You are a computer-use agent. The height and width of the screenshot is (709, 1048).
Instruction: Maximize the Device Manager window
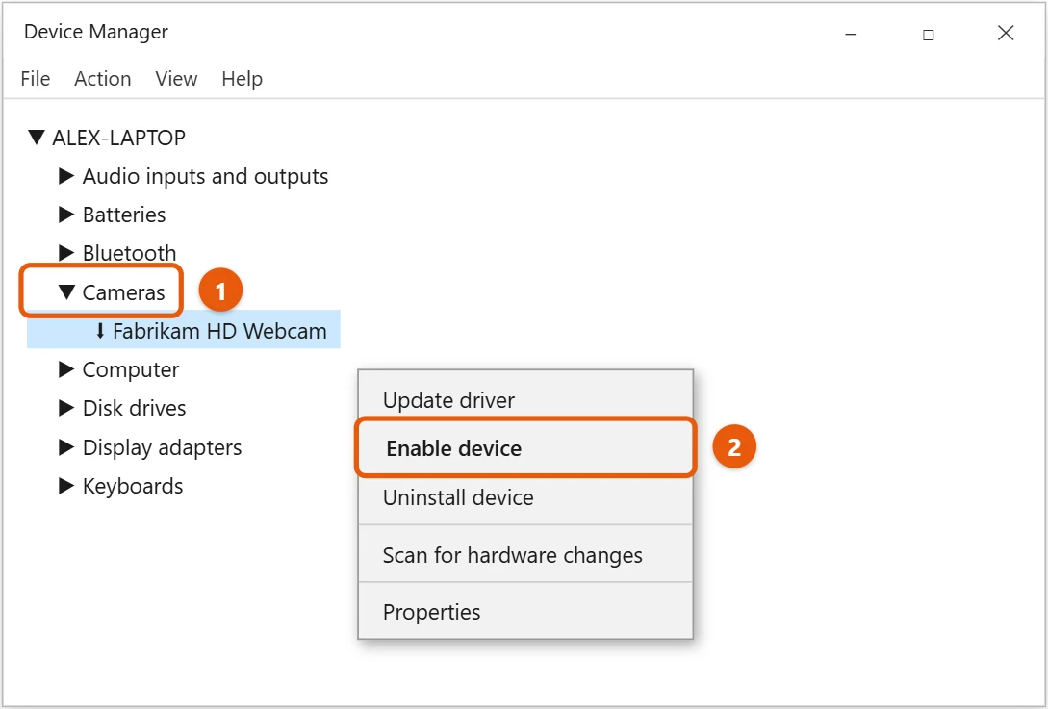coord(929,34)
